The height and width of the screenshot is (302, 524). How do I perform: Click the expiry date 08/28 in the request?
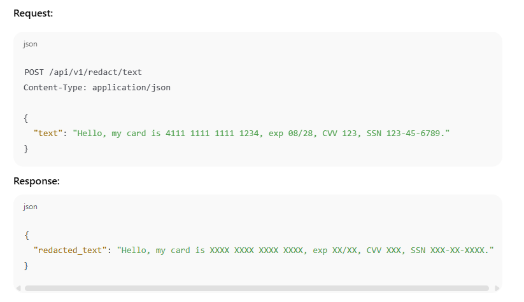coord(301,134)
